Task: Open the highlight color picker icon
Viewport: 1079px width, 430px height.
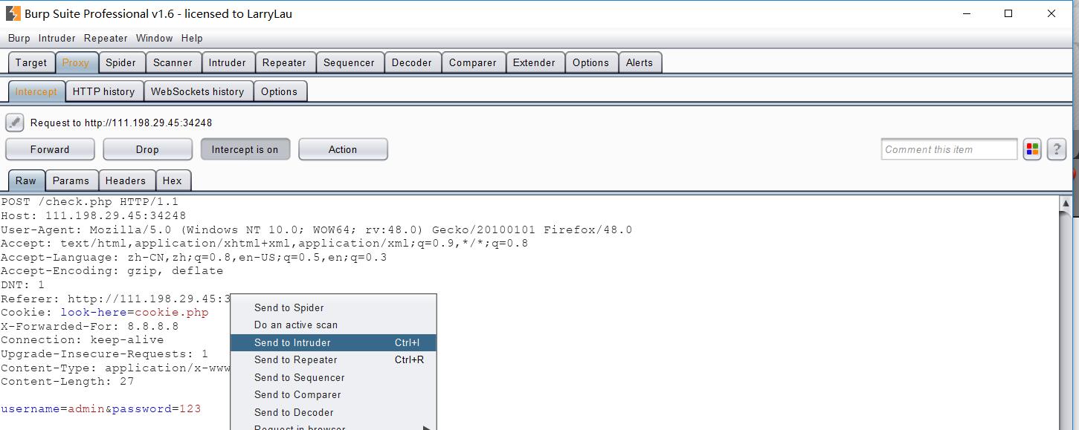Action: [1032, 149]
